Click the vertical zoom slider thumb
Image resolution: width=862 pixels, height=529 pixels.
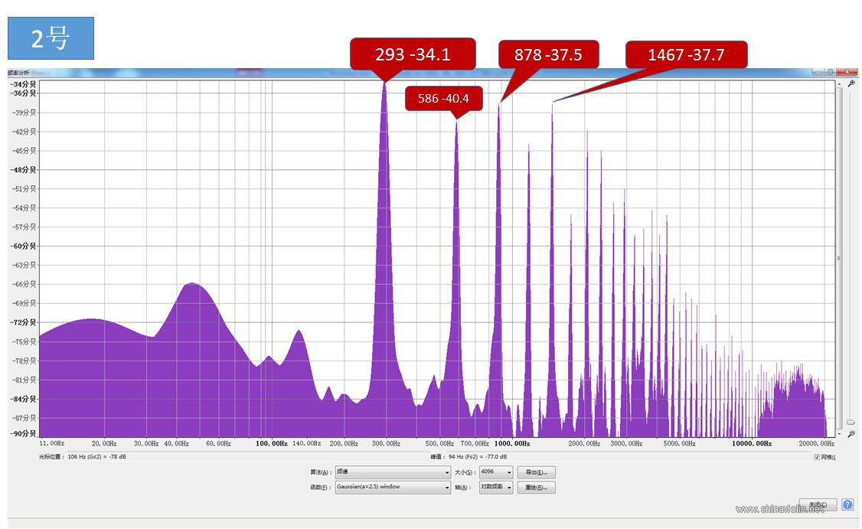click(851, 423)
